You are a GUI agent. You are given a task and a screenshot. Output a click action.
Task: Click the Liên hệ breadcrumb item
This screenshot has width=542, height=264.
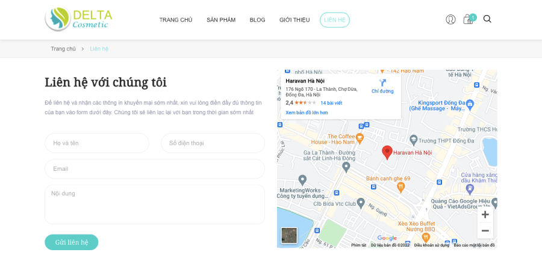(99, 49)
